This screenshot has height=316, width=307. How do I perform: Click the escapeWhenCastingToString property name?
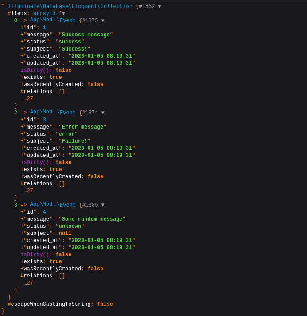click(x=51, y=304)
